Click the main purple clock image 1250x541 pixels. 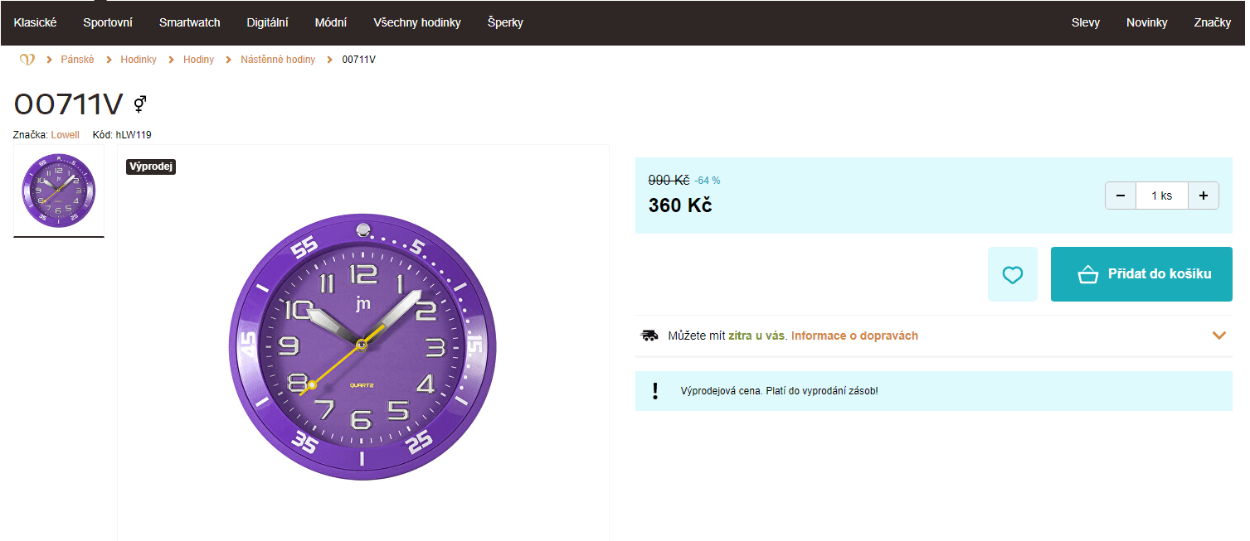coord(362,346)
